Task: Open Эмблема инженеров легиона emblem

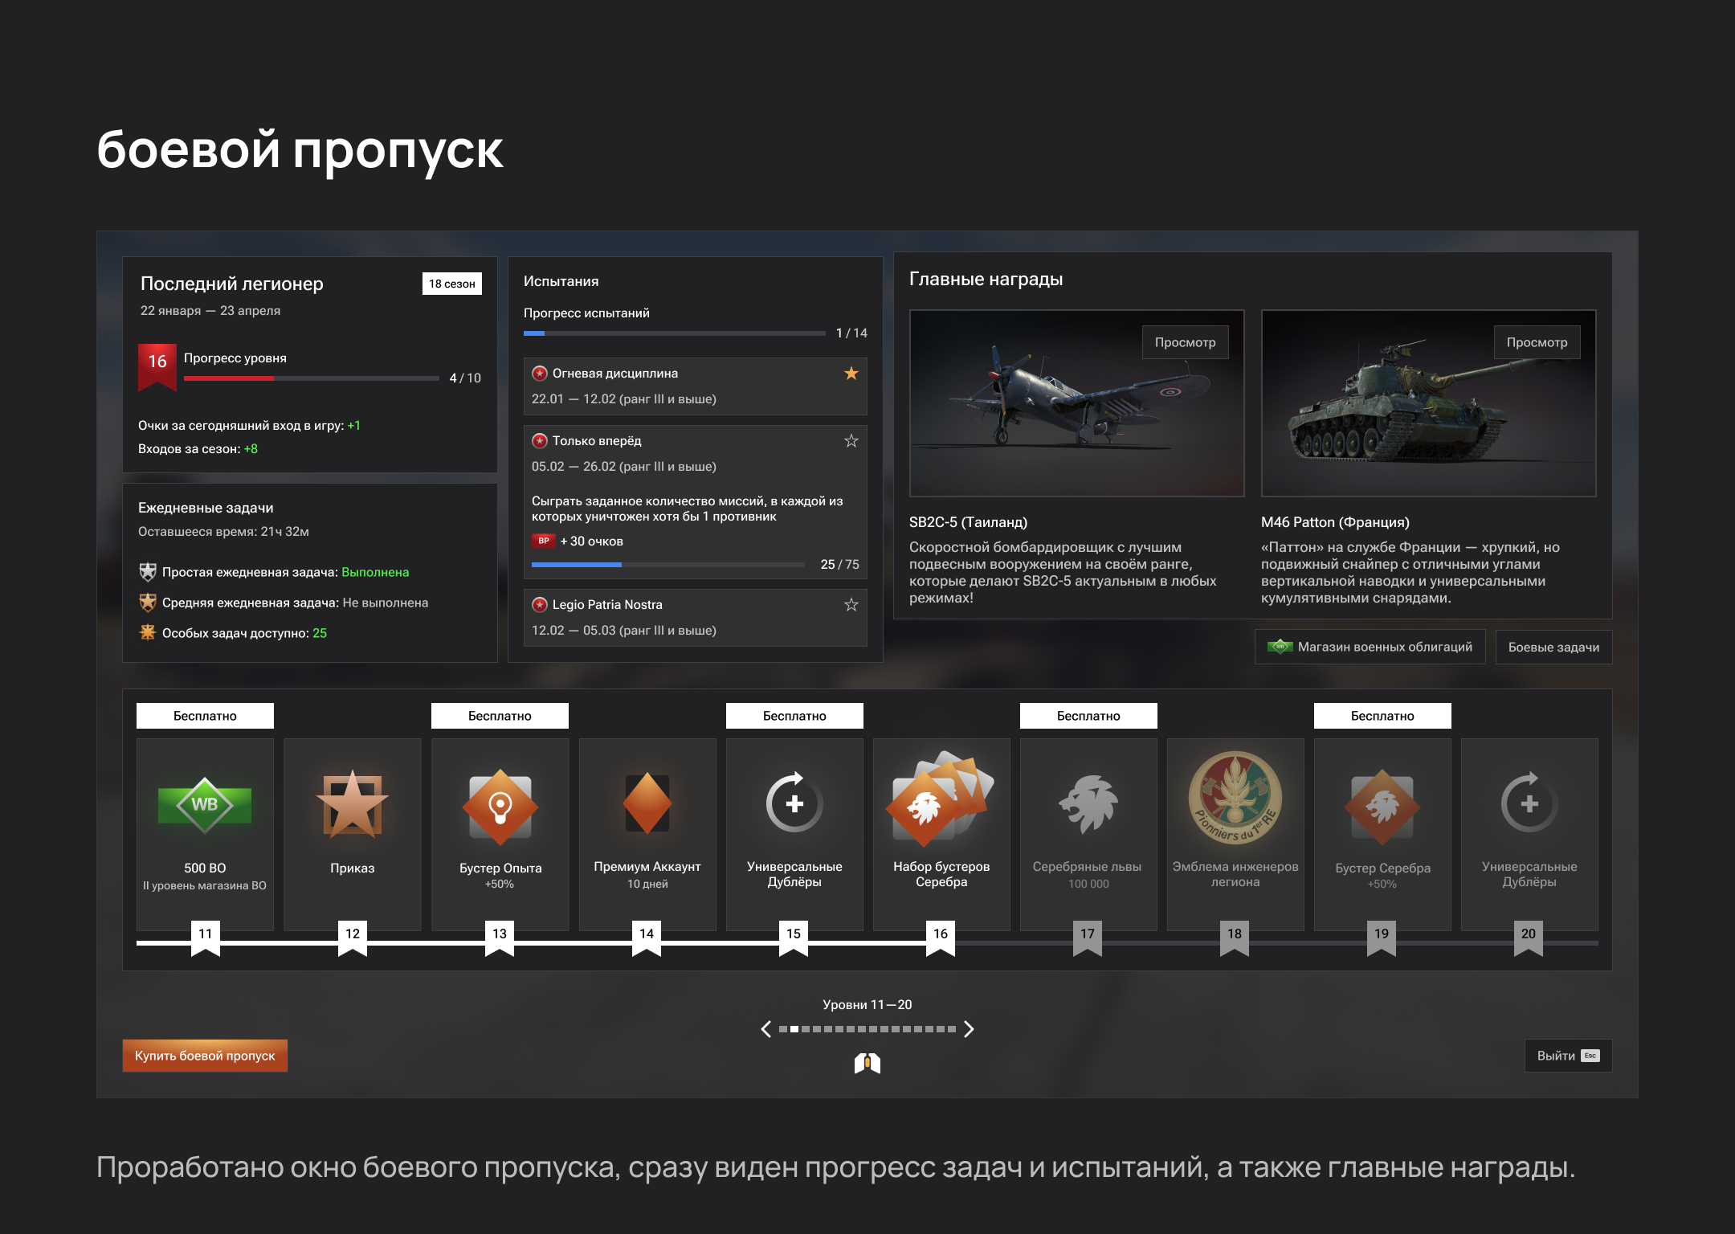Action: [x=1235, y=798]
